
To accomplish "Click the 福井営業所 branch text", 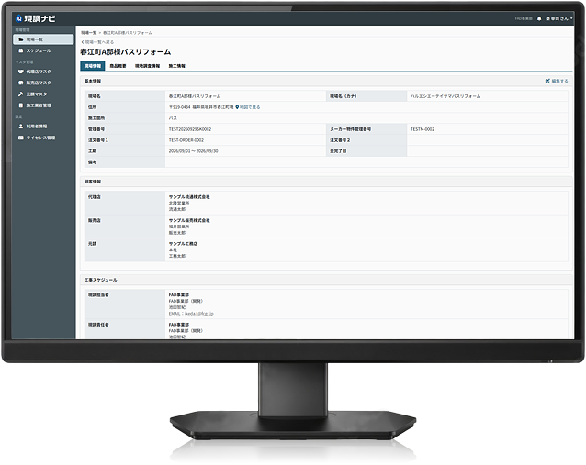I will pos(178,227).
